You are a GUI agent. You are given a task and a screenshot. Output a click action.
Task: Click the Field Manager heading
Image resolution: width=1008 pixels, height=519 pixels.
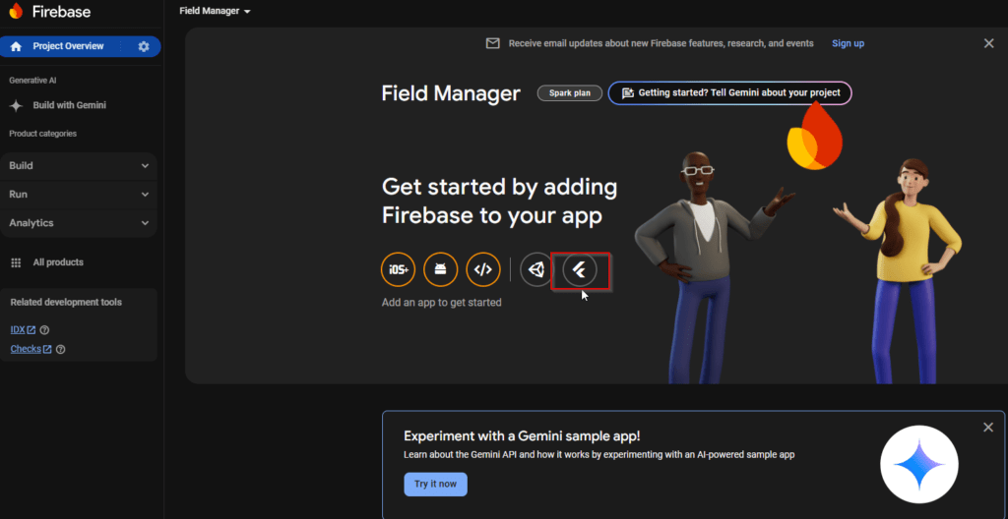coord(451,93)
